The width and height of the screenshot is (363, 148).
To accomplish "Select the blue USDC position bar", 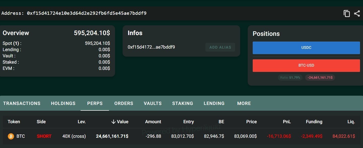I will [x=306, y=48].
